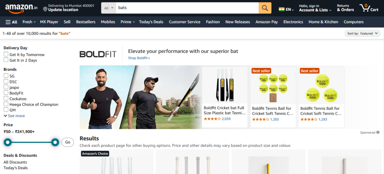
Task: Open Today's Deals in navigation bar
Action: (151, 22)
